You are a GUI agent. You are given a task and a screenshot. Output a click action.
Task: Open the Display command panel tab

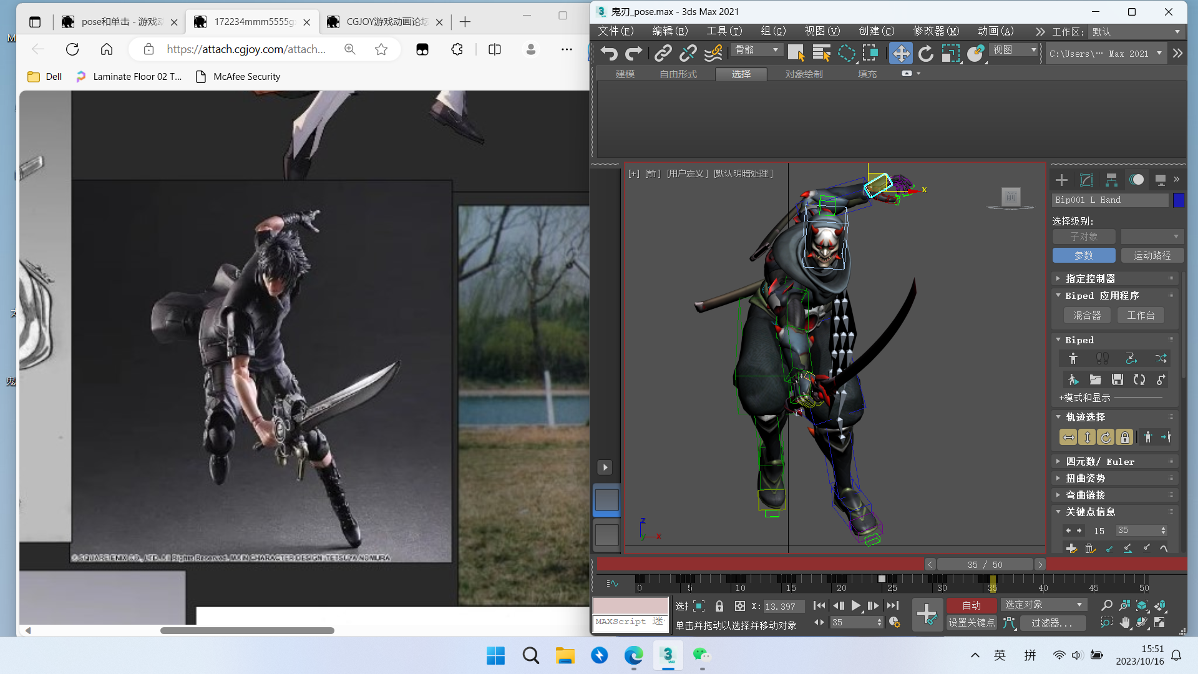(1161, 180)
